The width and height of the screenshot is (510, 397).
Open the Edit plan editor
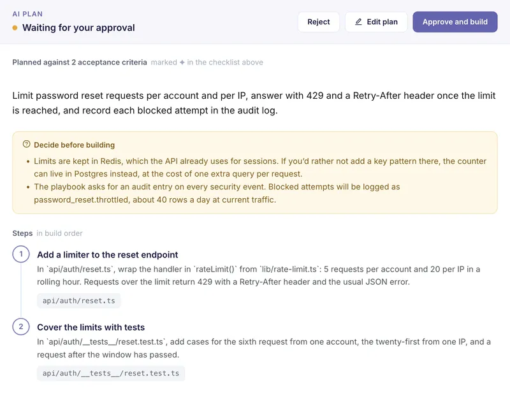pyautogui.click(x=376, y=22)
